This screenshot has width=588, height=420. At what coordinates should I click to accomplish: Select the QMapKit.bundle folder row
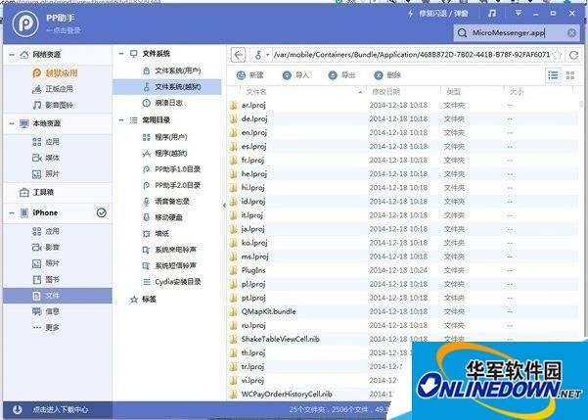[x=268, y=311]
